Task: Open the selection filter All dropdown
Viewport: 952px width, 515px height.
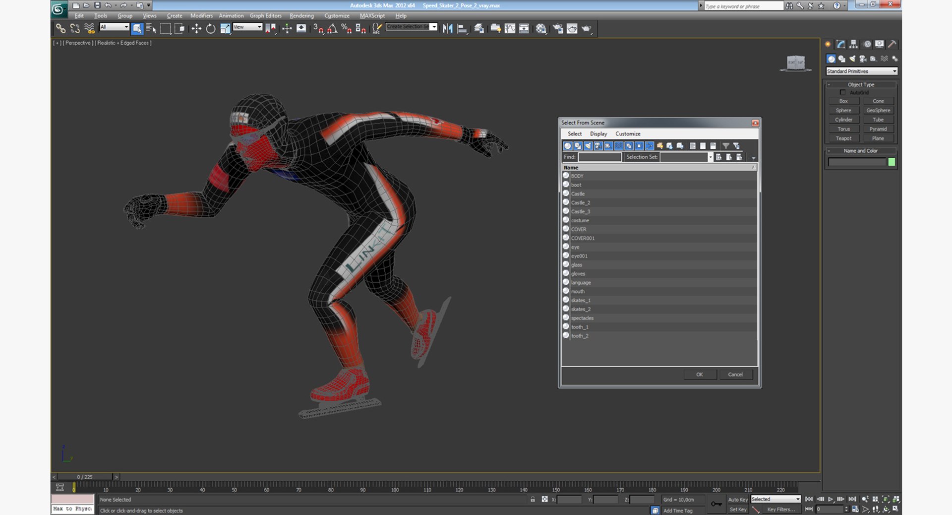Action: 115,27
